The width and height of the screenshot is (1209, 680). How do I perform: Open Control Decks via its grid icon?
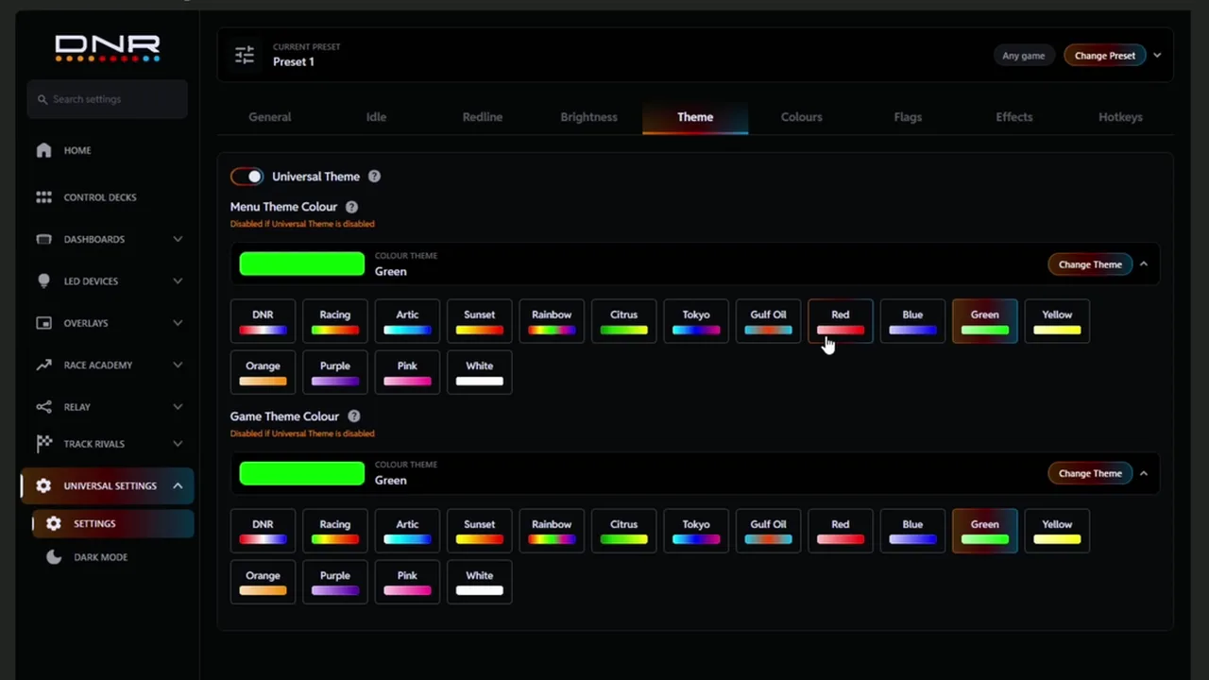pos(43,197)
